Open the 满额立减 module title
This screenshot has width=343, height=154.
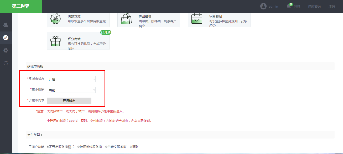click(74, 17)
